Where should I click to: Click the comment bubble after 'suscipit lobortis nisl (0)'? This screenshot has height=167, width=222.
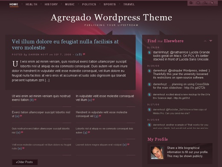(22, 132)
